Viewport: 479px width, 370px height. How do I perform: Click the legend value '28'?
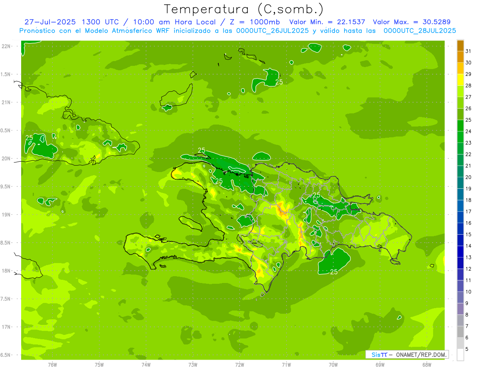click(x=469, y=85)
